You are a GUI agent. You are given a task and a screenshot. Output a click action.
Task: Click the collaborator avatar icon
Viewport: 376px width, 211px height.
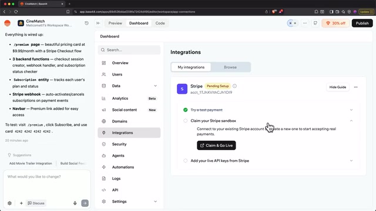(x=291, y=23)
